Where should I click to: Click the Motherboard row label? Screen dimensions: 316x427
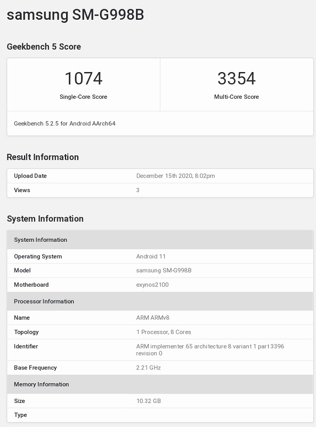pos(31,284)
